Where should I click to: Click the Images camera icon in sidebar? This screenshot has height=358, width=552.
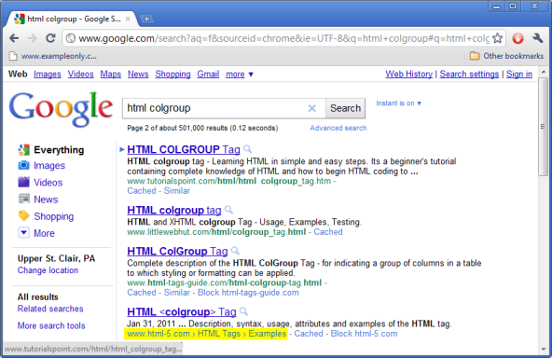(x=23, y=165)
